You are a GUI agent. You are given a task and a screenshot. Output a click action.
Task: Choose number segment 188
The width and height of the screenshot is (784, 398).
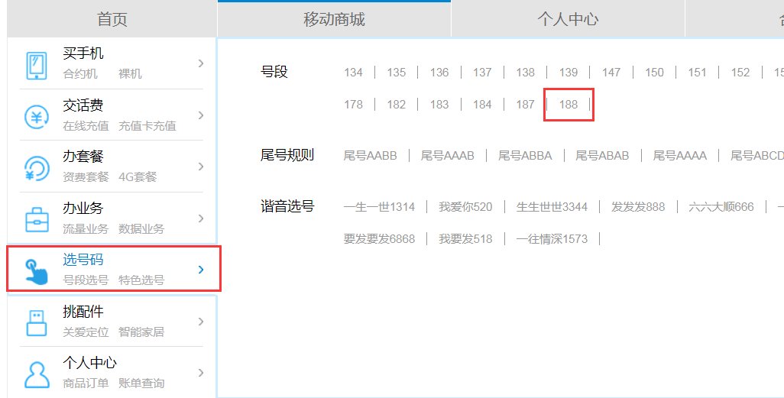pos(568,105)
